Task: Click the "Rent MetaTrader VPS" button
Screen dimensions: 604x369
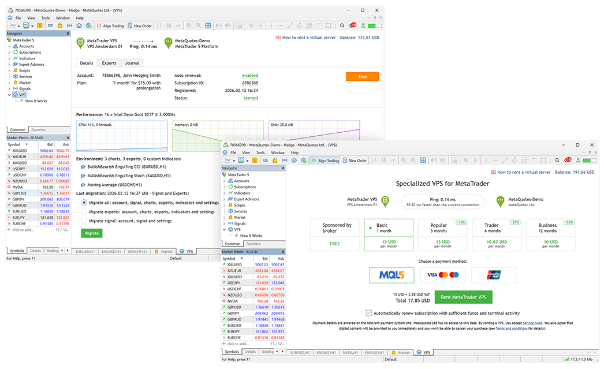Action: pos(463,296)
